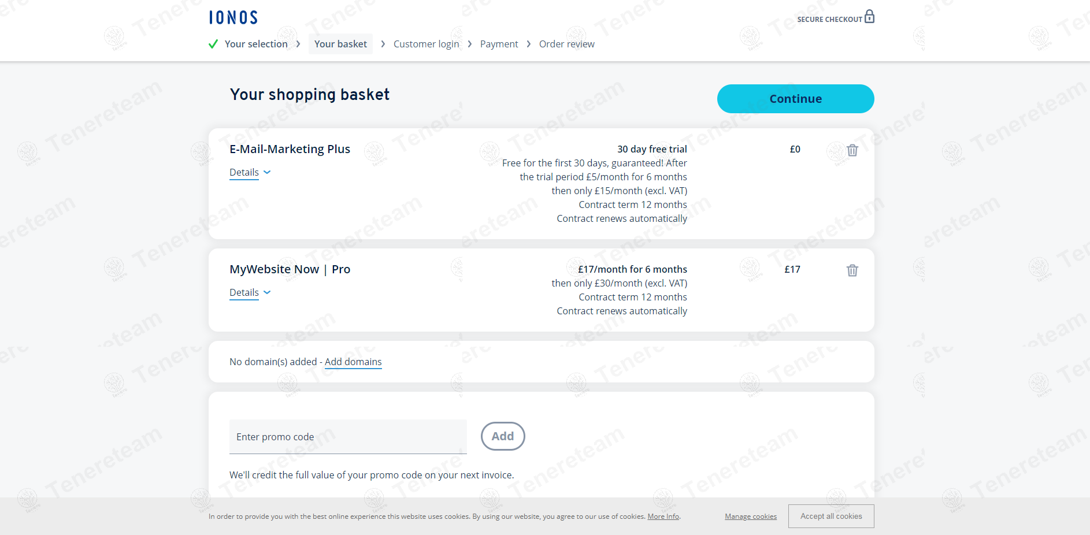Image resolution: width=1090 pixels, height=535 pixels.
Task: Click the MyWebsite Now | Pro title
Action: coord(290,269)
